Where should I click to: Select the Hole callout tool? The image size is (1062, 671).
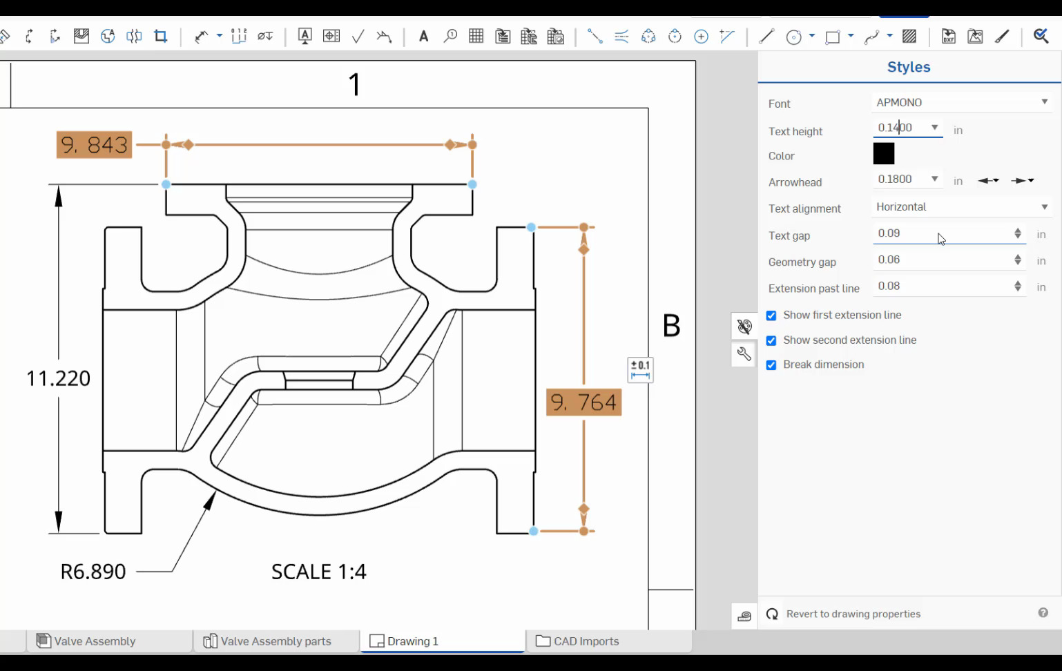(x=265, y=37)
